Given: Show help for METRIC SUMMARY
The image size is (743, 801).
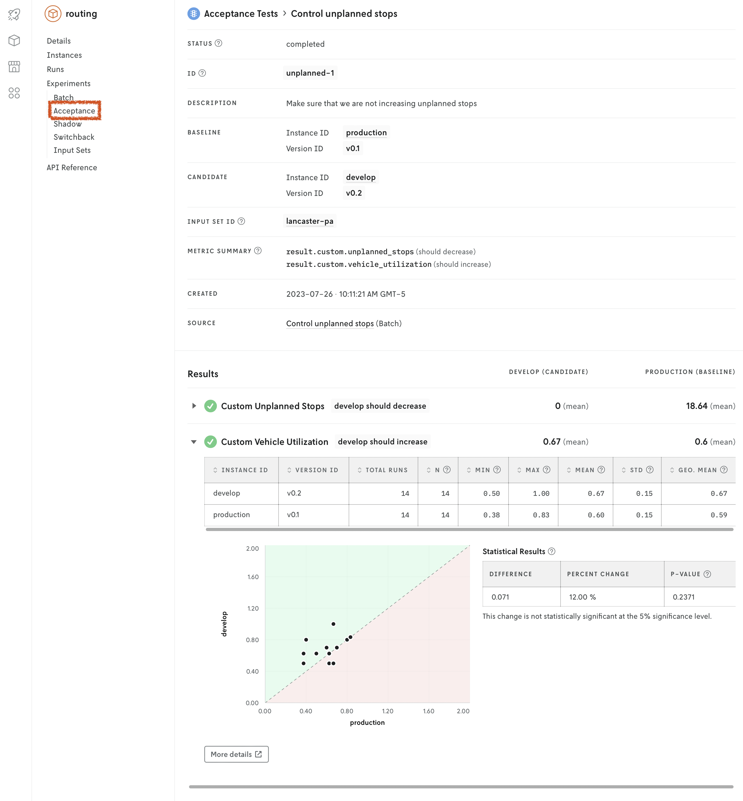Looking at the screenshot, I should [x=258, y=251].
